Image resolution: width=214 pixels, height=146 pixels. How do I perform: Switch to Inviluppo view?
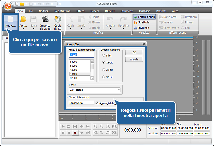(x=144, y=28)
